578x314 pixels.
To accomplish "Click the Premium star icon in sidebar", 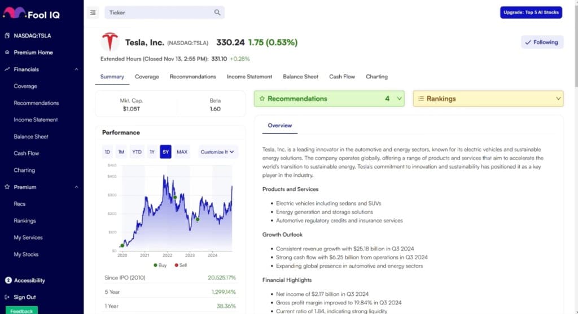I will (7, 187).
